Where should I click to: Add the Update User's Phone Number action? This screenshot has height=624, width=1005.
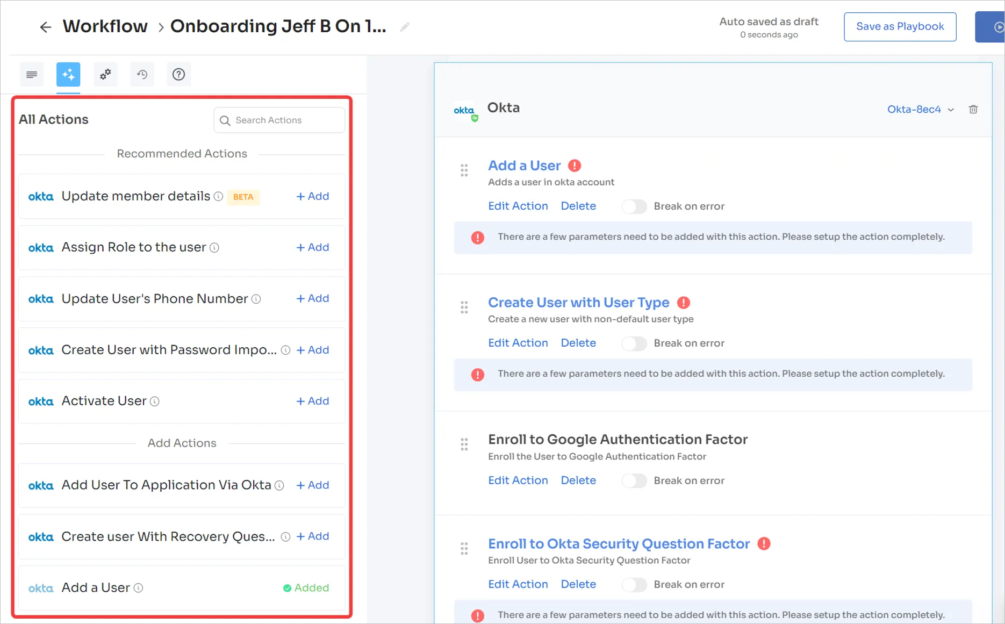click(313, 298)
